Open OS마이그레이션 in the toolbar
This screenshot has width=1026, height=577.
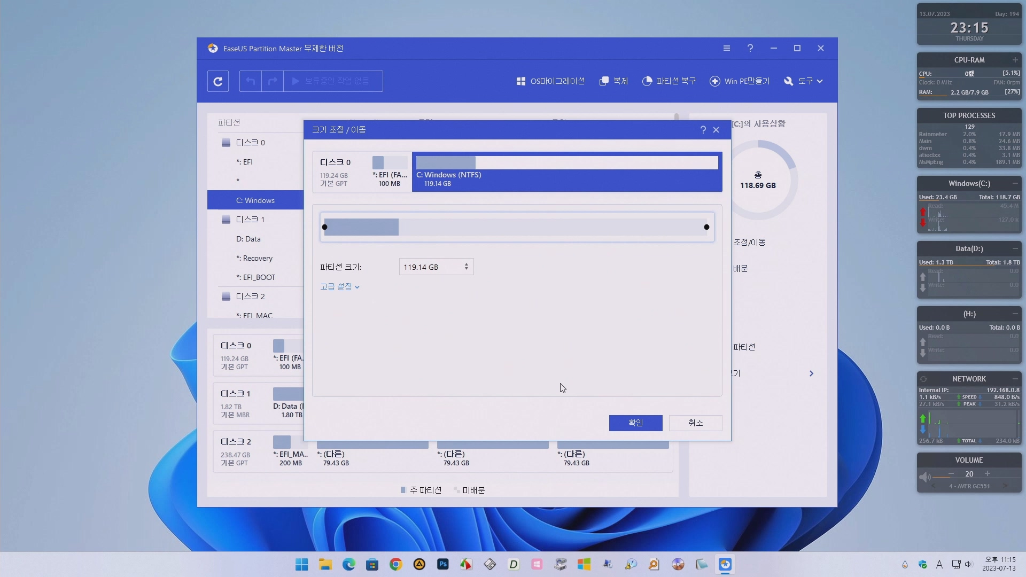tap(550, 81)
